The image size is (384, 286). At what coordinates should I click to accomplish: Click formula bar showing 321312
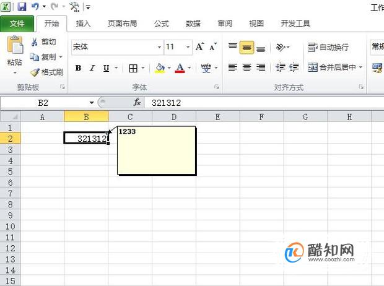(264, 103)
